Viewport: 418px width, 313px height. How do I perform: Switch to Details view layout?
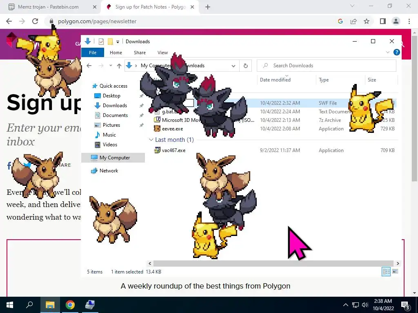click(386, 271)
